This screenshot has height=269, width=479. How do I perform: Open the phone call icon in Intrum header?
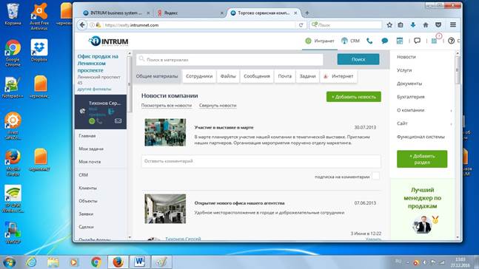(369, 41)
